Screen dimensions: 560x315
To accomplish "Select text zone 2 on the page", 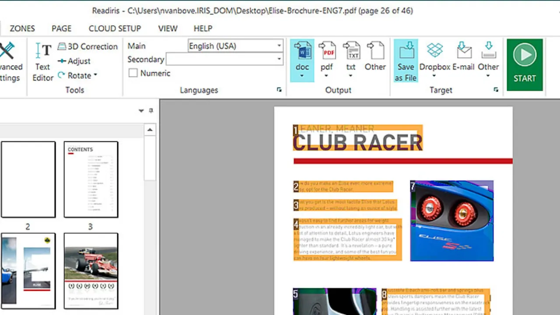I will pos(343,186).
